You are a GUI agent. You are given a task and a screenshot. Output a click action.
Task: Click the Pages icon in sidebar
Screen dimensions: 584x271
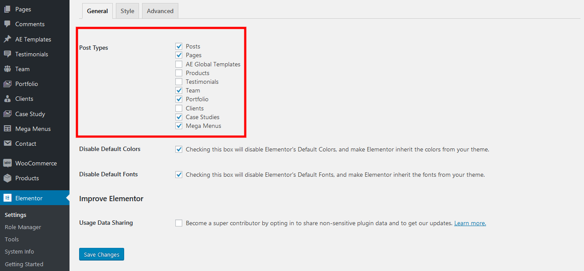pyautogui.click(x=7, y=9)
